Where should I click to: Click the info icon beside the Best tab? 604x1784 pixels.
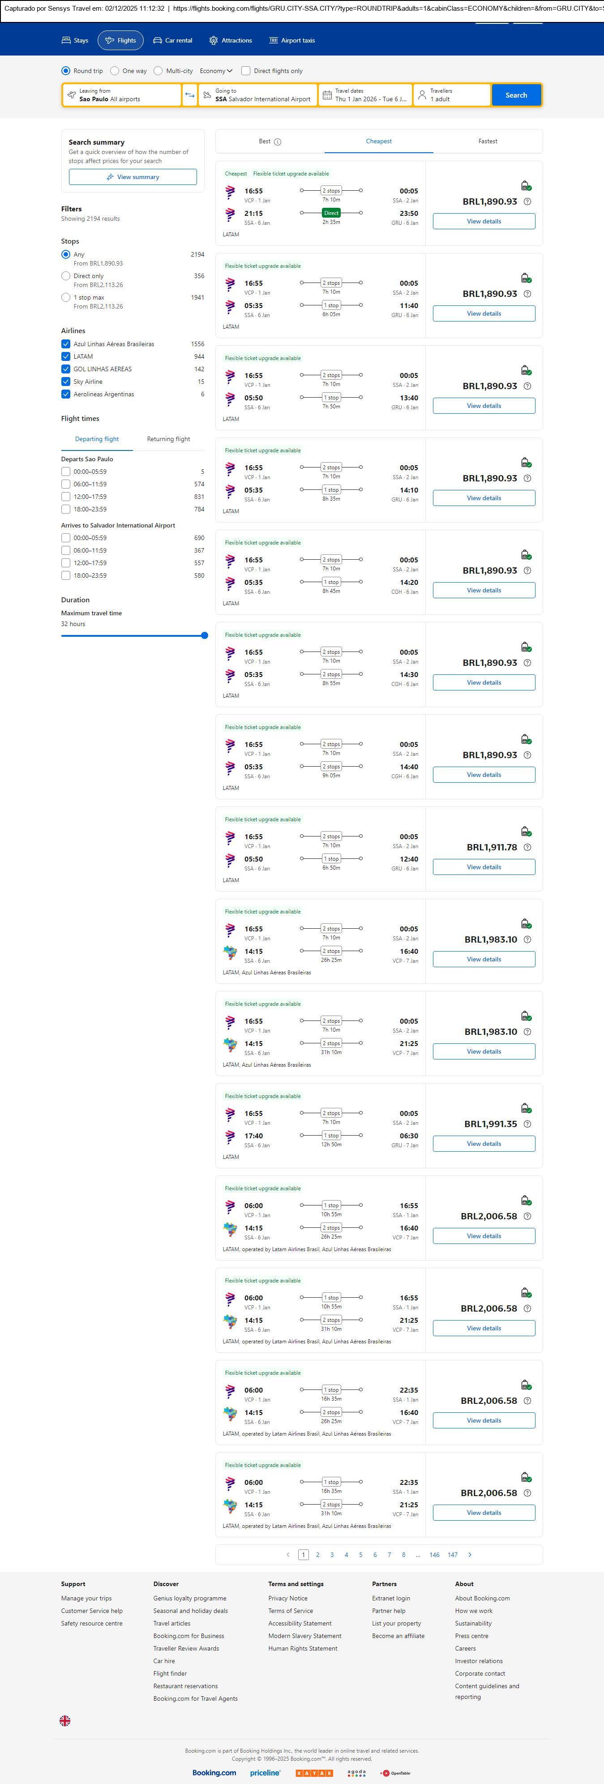click(278, 142)
